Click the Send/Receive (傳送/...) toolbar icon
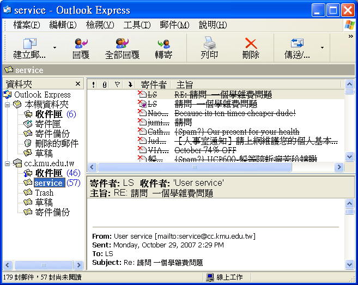The image size is (358, 285). [297, 44]
